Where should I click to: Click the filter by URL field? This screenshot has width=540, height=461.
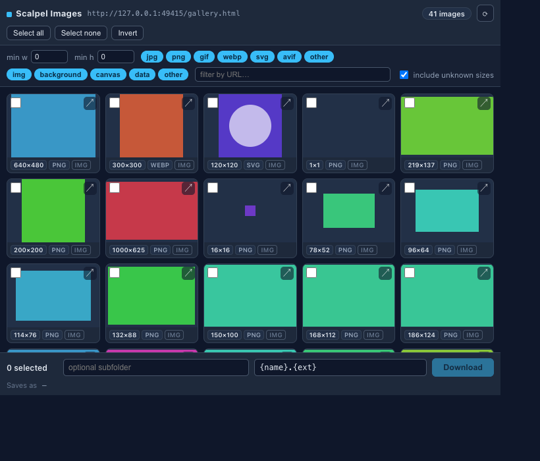[292, 74]
